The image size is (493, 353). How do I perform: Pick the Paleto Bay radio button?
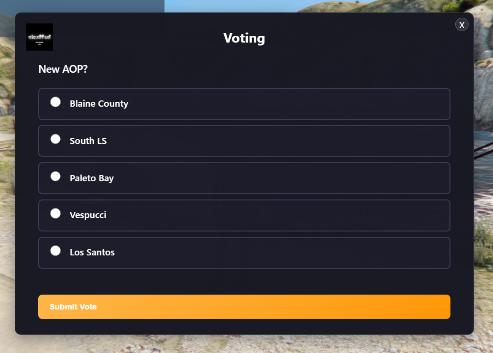coord(55,176)
